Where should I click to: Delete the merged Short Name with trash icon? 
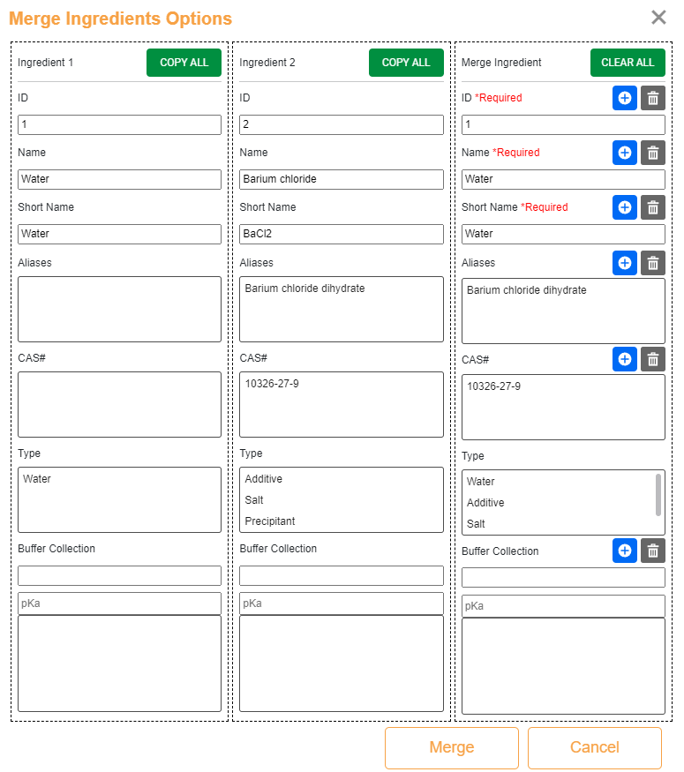pos(652,208)
